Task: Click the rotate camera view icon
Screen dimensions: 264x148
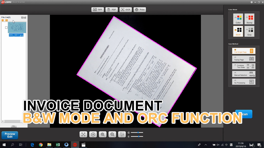Action: pos(93,134)
